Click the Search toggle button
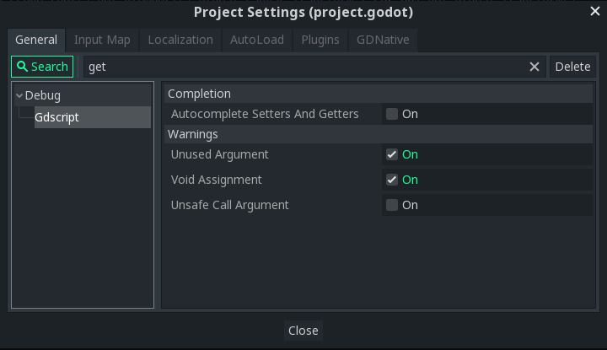 click(x=42, y=67)
